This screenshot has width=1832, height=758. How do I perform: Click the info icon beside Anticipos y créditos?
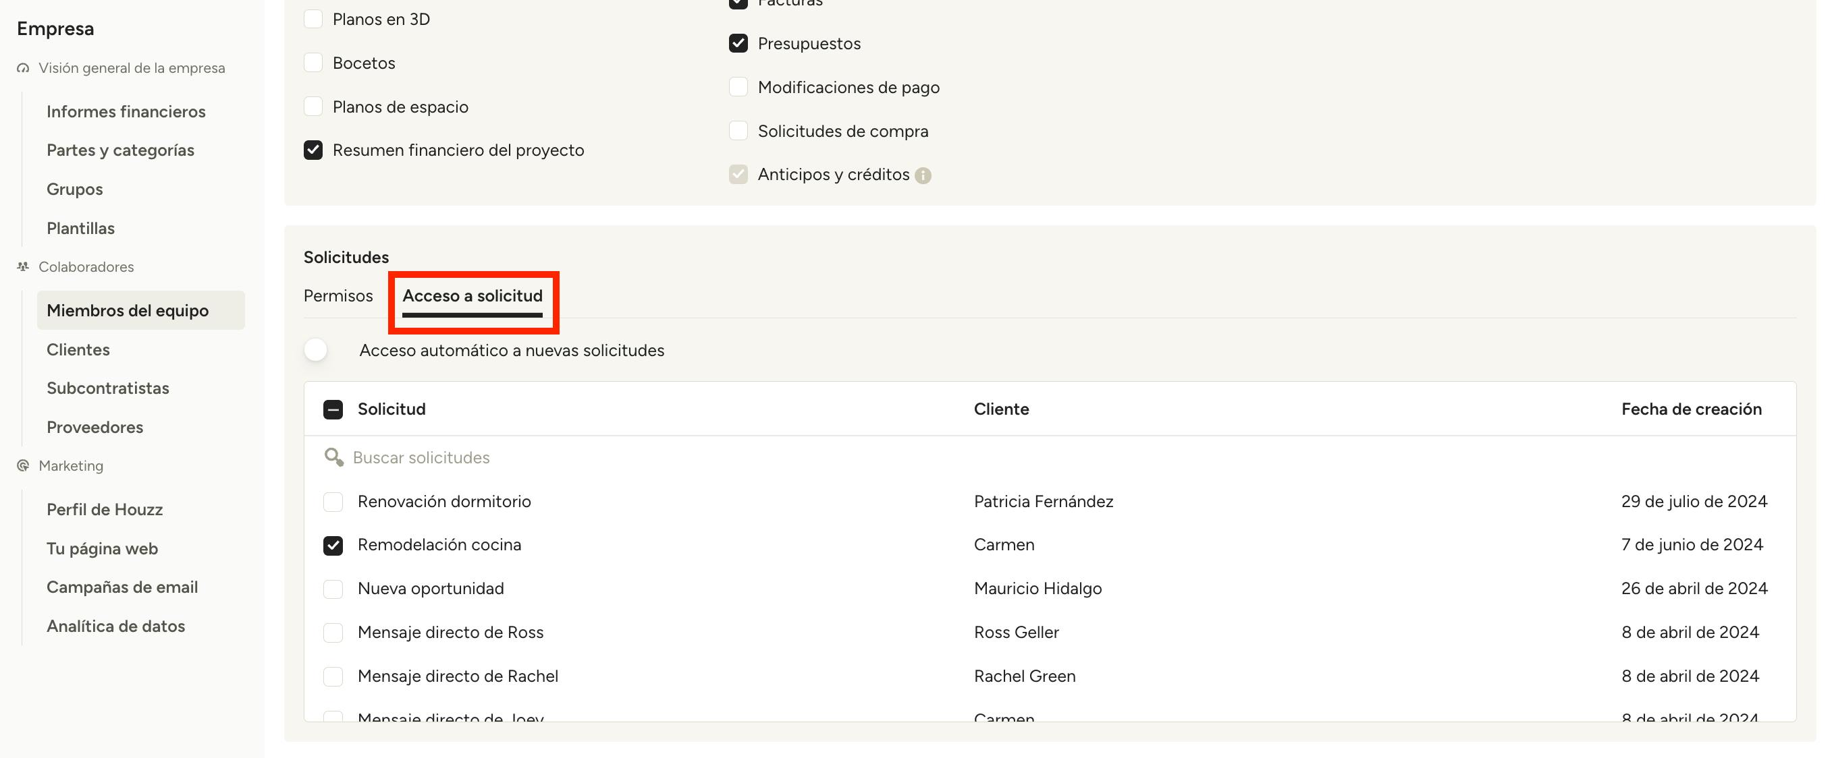coord(922,175)
